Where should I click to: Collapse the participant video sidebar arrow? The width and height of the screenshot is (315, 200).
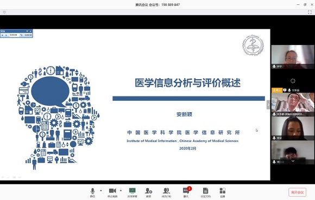click(268, 105)
